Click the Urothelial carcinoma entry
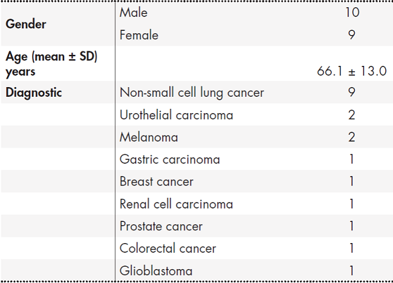The image size is (393, 283). pyautogui.click(x=177, y=115)
